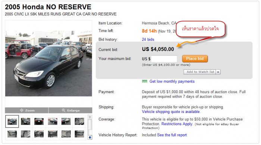Select the third thumbnail in top row
The image size is (261, 145).
(x=39, y=122)
